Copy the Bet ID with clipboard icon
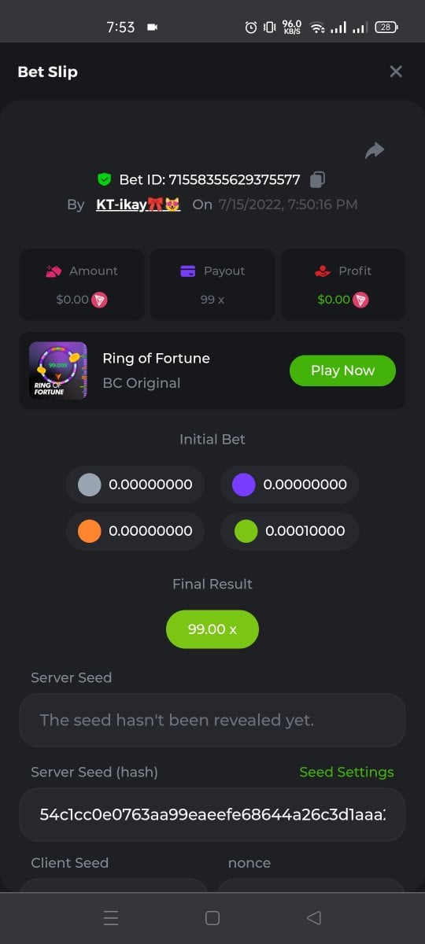The width and height of the screenshot is (425, 944). 317,179
